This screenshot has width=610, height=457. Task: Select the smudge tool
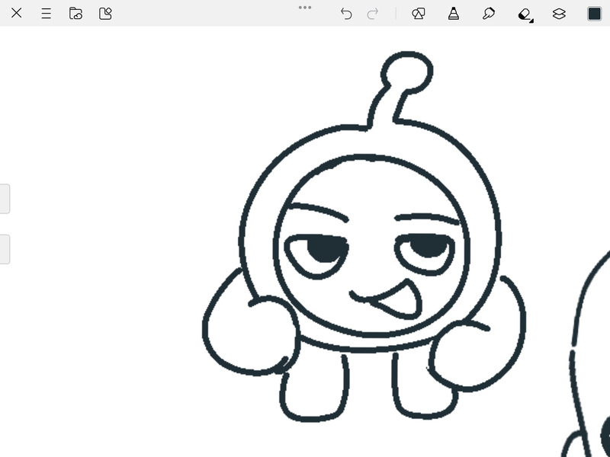click(x=488, y=14)
